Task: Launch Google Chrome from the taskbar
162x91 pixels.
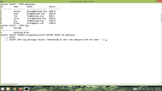Action: click(14, 89)
